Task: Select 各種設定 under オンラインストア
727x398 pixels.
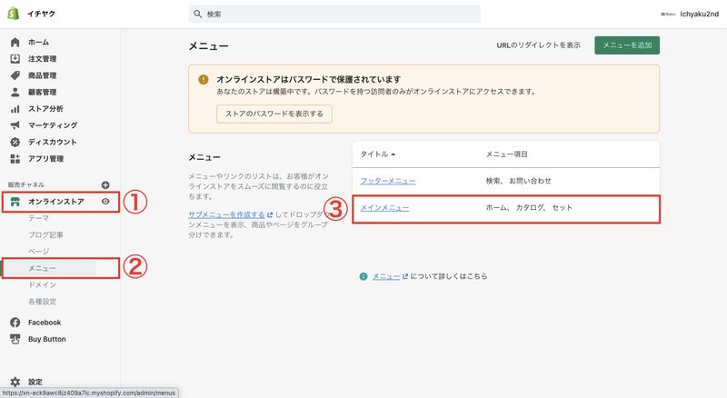Action: coord(42,302)
